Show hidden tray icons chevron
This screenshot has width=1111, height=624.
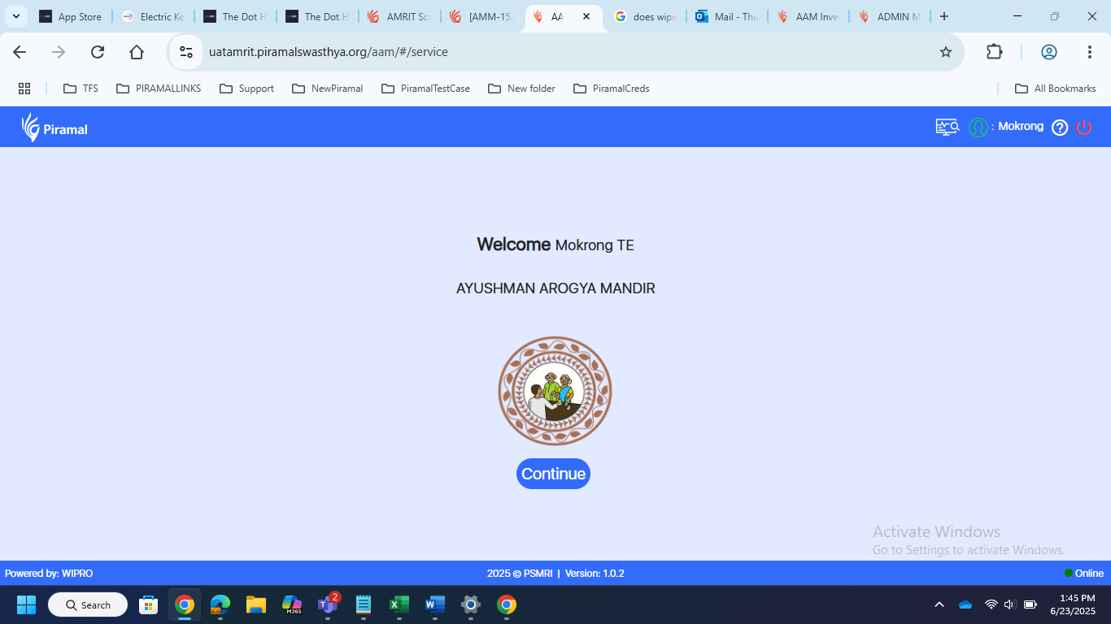(x=939, y=604)
